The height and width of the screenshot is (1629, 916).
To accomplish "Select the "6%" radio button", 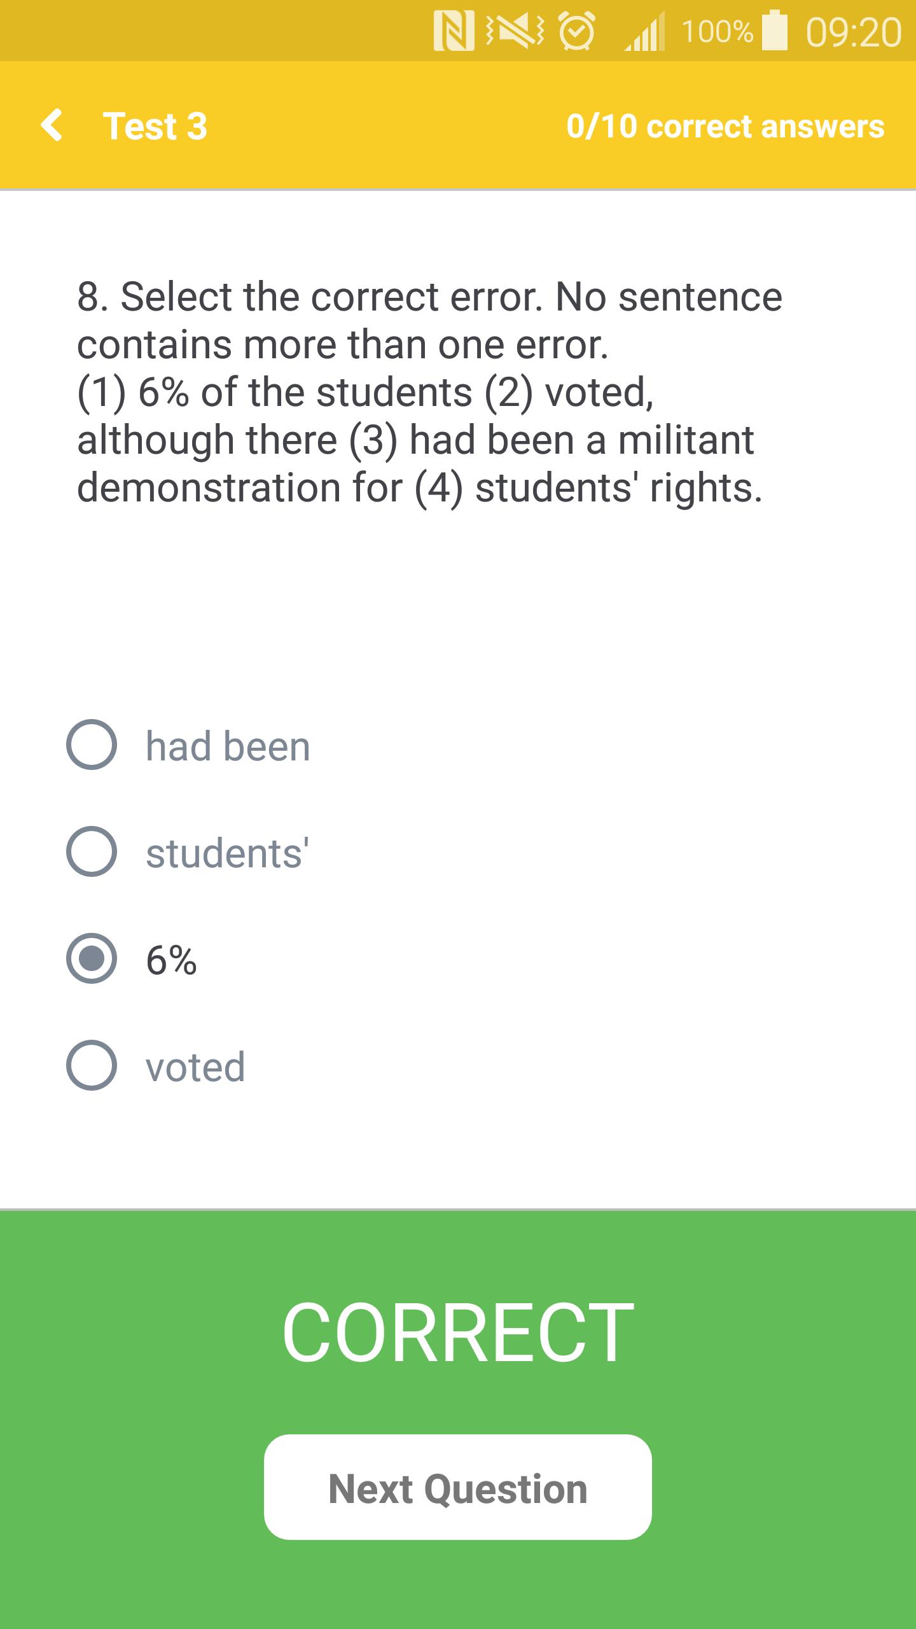I will pyautogui.click(x=92, y=958).
